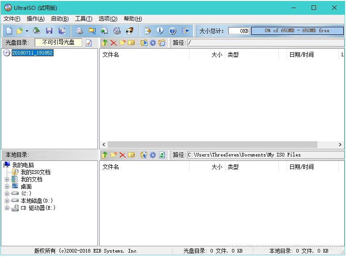
Task: Expand the (C:) drive node
Action: 7,194
